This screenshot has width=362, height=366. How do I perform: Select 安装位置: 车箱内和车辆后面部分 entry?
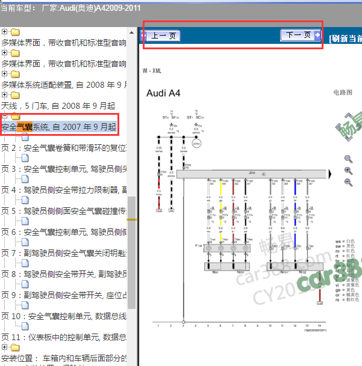click(64, 358)
